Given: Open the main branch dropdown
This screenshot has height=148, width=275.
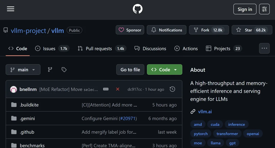Looking at the screenshot, I should (x=23, y=70).
